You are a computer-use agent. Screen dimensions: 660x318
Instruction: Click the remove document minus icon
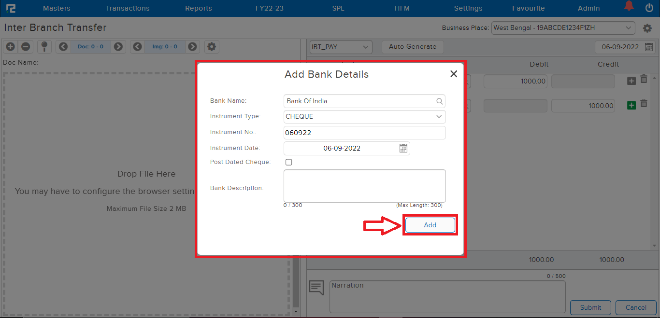(x=26, y=47)
